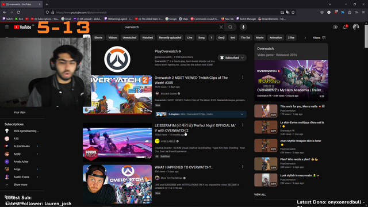Screen dimensions: 368x207
Task: Show next filter chips arrow
Action: [x=305, y=38]
